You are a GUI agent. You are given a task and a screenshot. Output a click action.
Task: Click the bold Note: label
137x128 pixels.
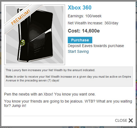click(10, 77)
